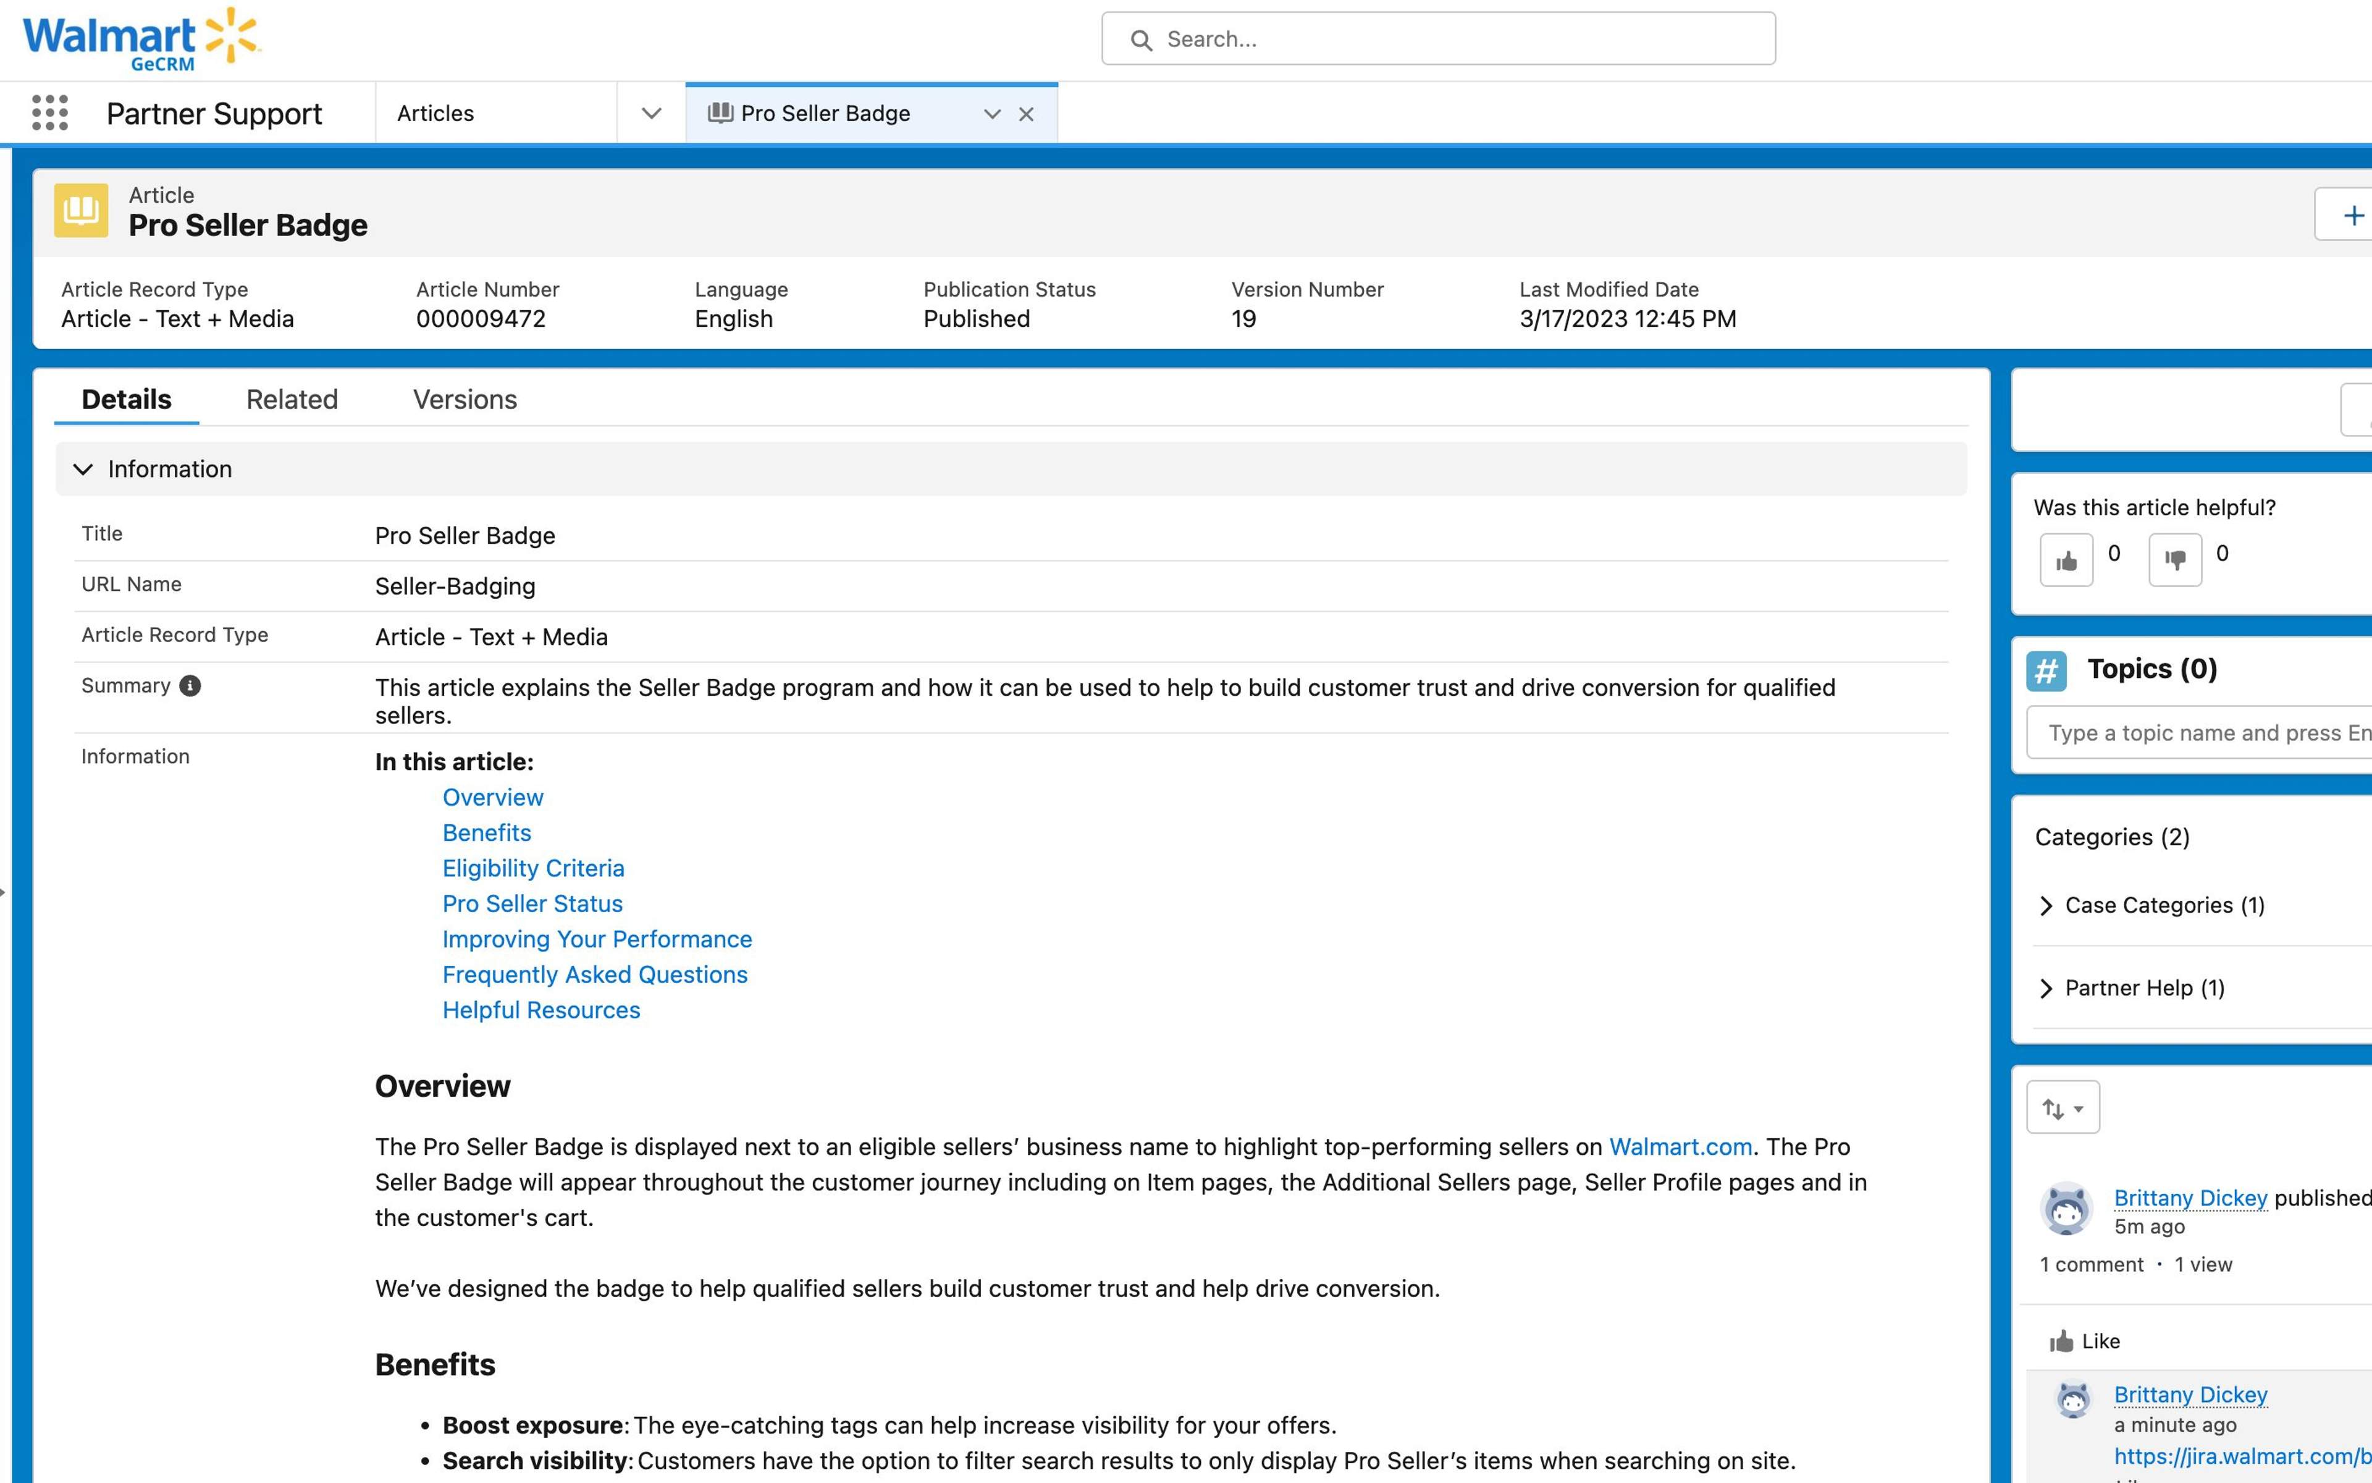
Task: Open the Walmart.com link in Overview
Action: click(x=1680, y=1147)
